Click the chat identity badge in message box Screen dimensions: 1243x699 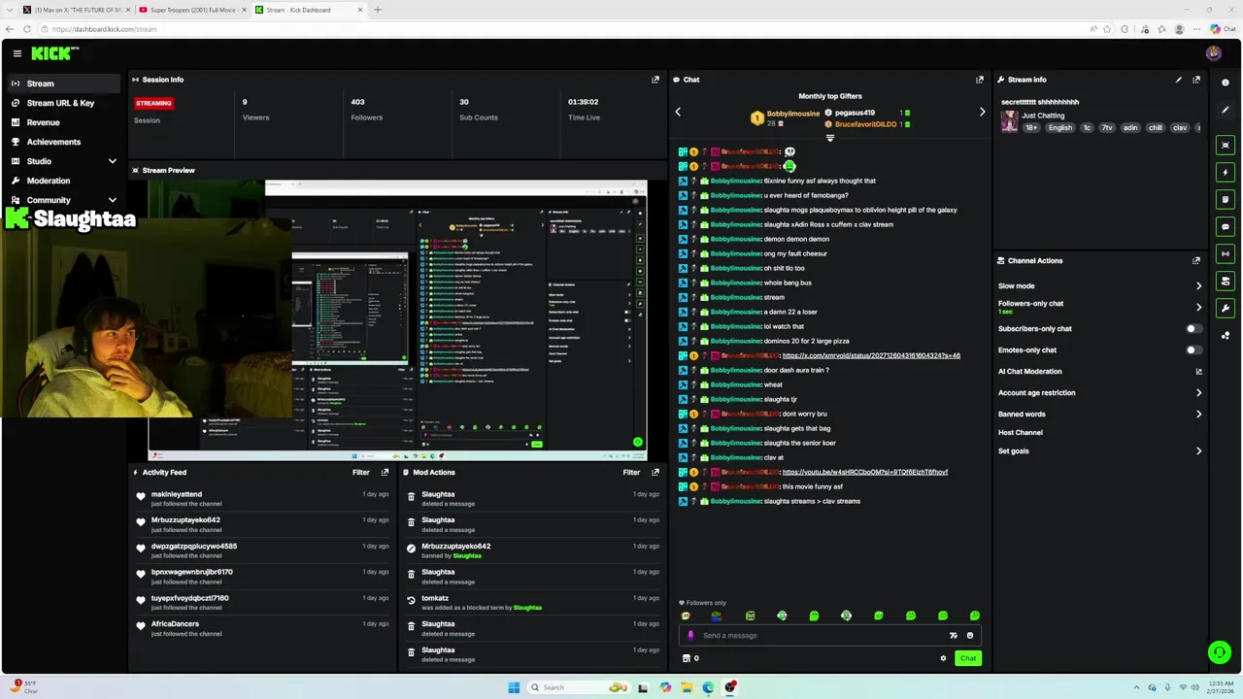point(691,636)
